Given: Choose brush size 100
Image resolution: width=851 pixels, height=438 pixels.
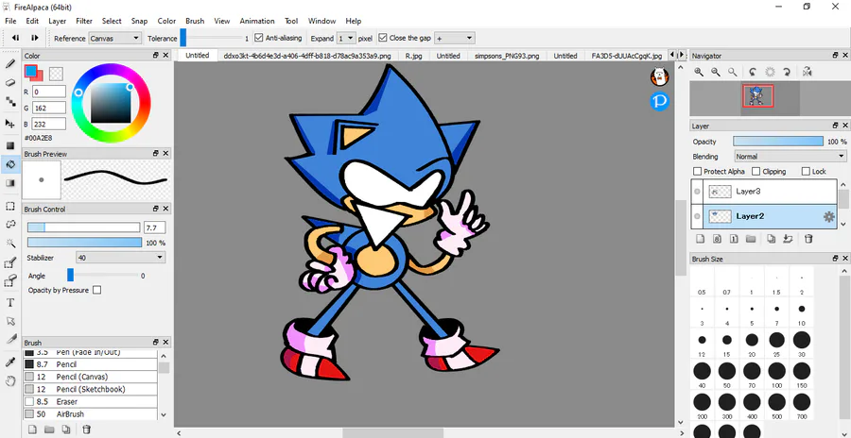Looking at the screenshot, I should [776, 374].
